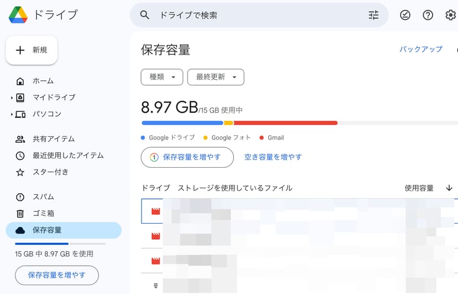The height and width of the screenshot is (294, 458).
Task: Open the help question mark icon
Action: coord(428,15)
